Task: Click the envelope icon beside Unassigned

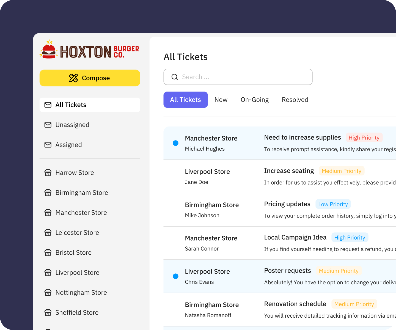Action: point(48,125)
